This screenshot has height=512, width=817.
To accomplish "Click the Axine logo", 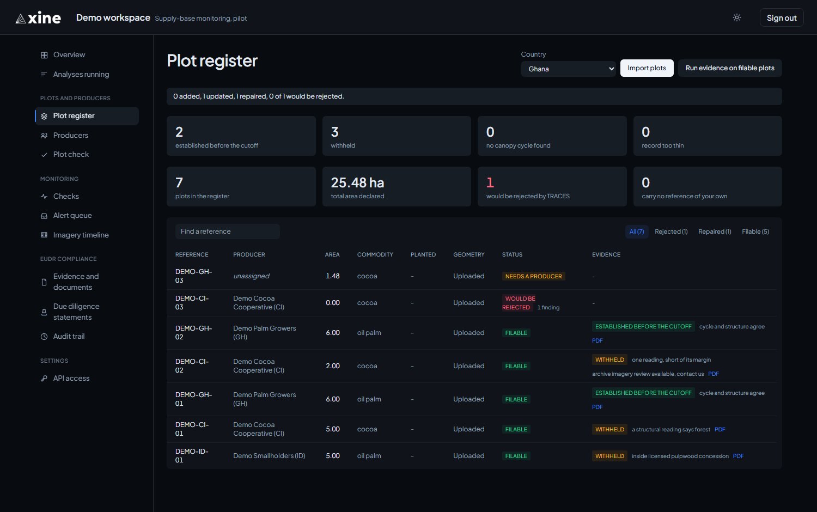I will click(x=38, y=18).
